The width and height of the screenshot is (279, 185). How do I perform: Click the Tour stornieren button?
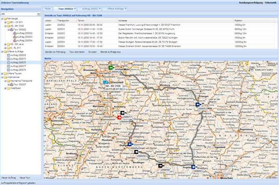click(x=77, y=52)
